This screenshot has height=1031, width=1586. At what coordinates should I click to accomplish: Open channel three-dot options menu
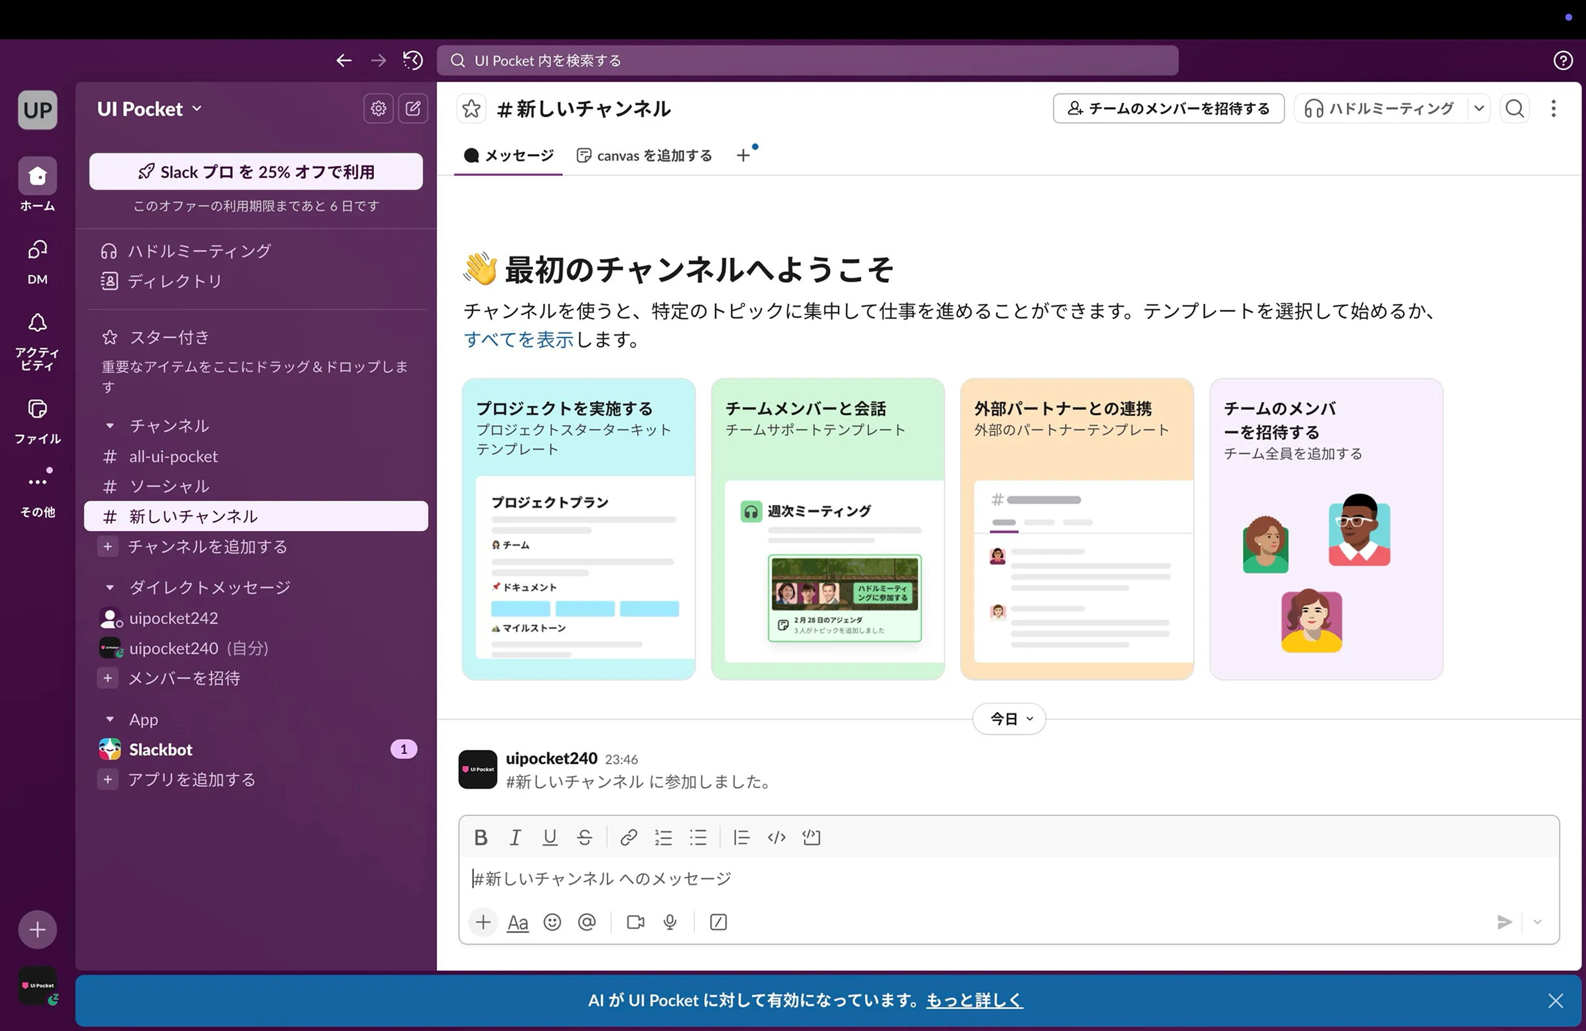[x=1553, y=108]
